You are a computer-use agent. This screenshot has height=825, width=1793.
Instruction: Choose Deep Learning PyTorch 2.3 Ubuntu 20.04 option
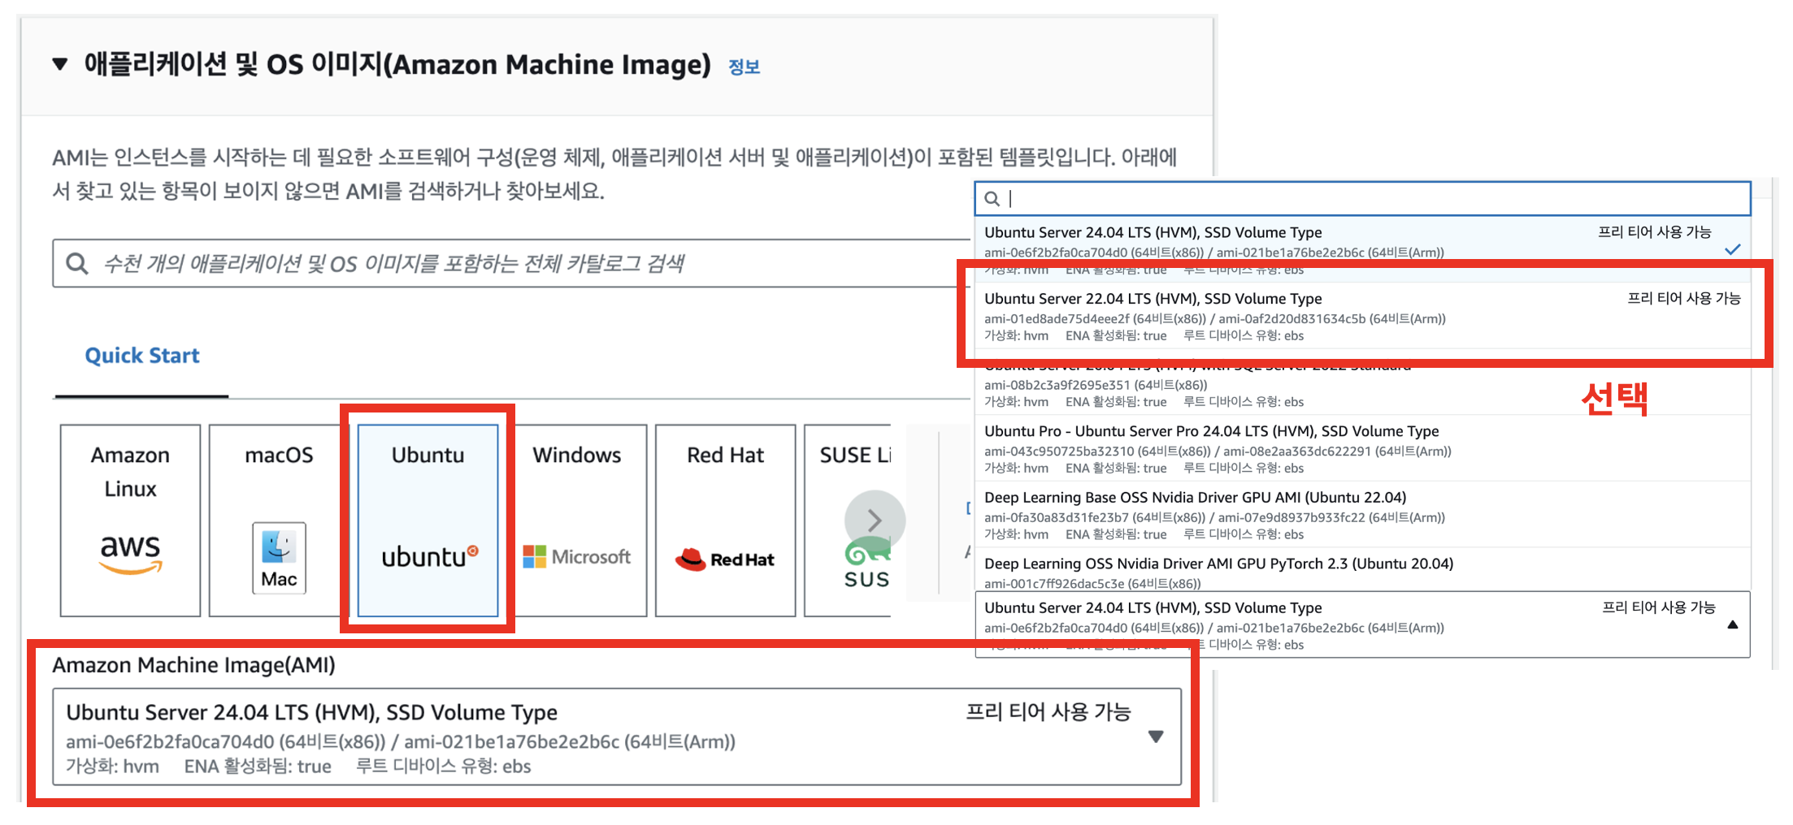[1362, 569]
